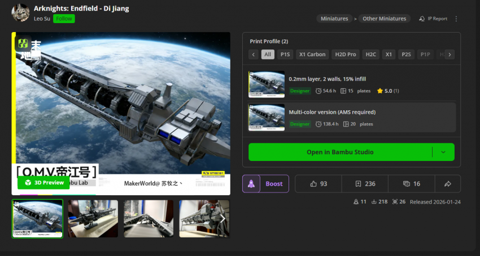Viewport: 480px width, 256px height.
Task: Open Leo Su author name link
Action: 42,19
